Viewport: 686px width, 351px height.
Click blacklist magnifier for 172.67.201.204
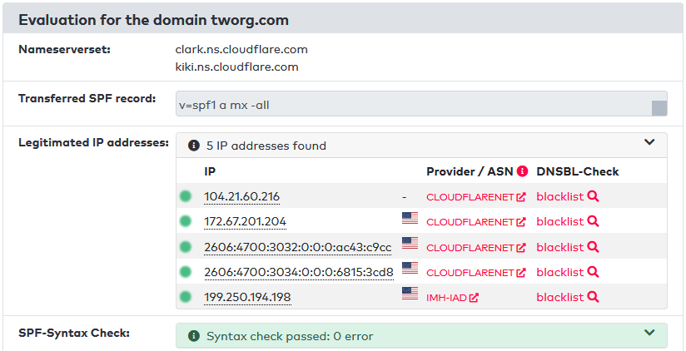[593, 222]
